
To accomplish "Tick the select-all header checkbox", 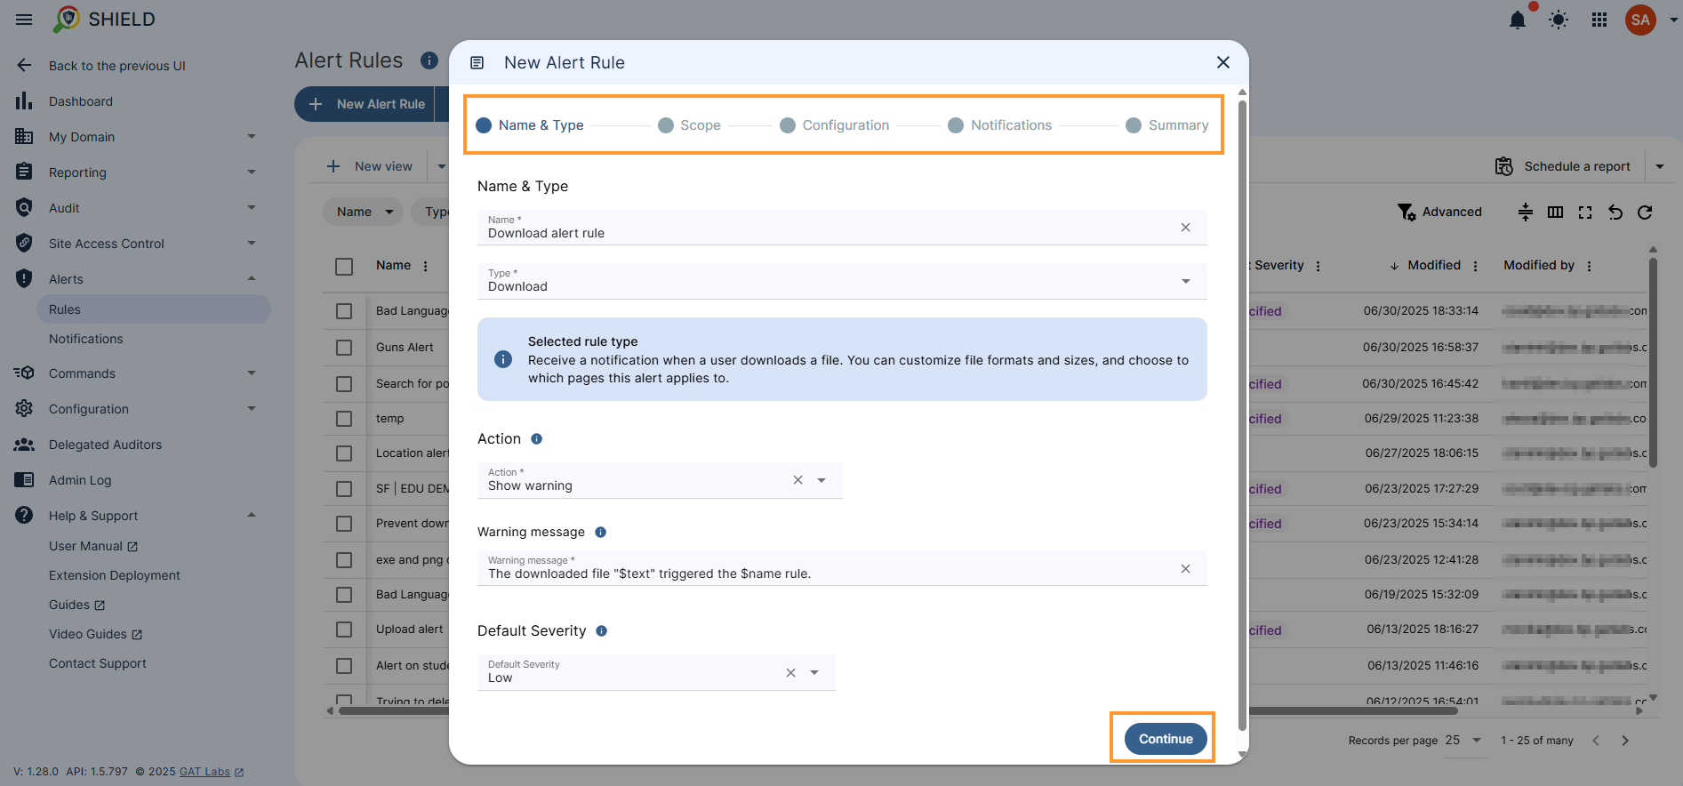I will click(x=344, y=267).
